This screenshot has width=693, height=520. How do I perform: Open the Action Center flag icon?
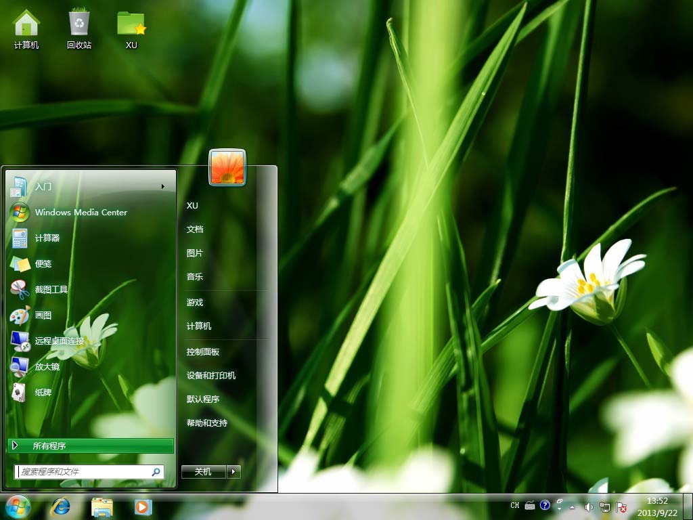(x=621, y=506)
